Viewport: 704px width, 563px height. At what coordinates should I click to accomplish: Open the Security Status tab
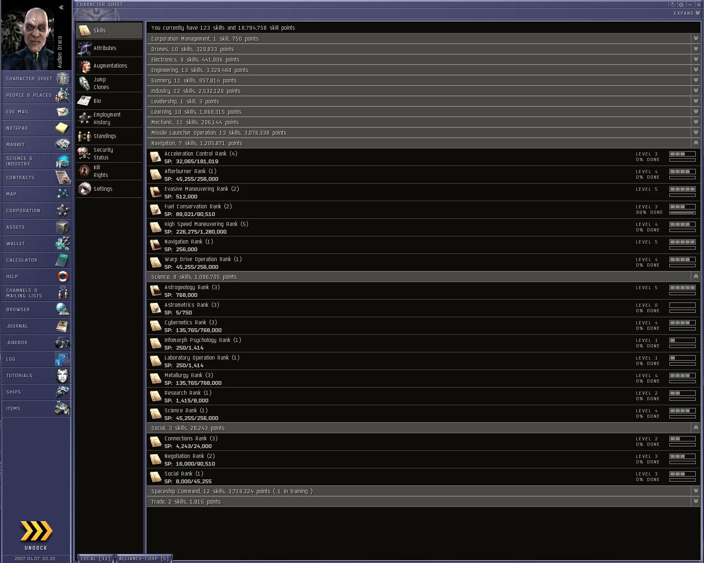109,153
